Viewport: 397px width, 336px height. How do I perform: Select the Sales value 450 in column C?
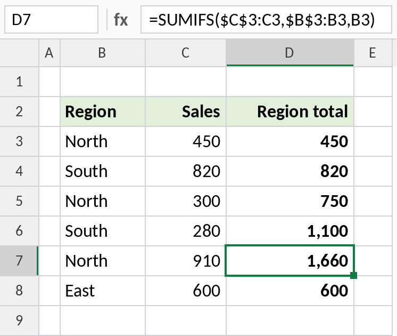(x=186, y=141)
